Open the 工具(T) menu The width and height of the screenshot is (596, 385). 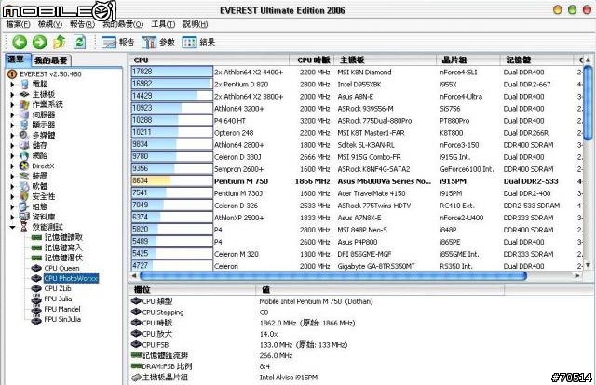[163, 24]
